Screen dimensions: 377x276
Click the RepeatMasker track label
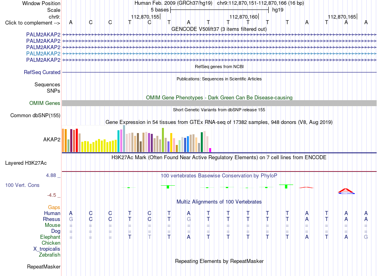point(44,266)
